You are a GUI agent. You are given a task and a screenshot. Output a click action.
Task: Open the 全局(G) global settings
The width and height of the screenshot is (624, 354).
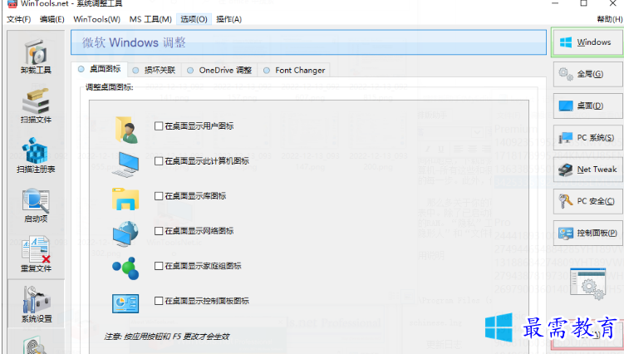point(587,74)
